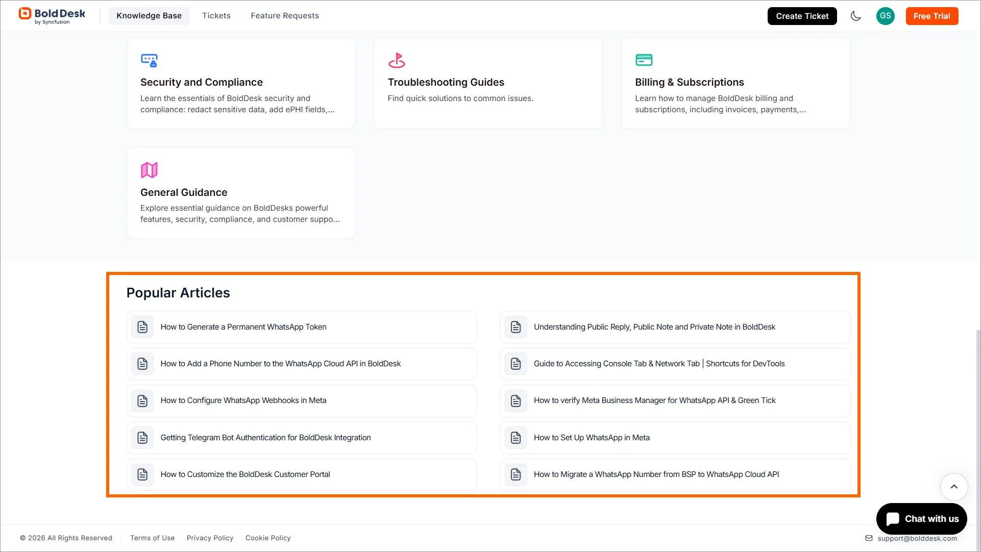The width and height of the screenshot is (981, 552).
Task: Click the support@bolddesk.com email link
Action: 917,538
